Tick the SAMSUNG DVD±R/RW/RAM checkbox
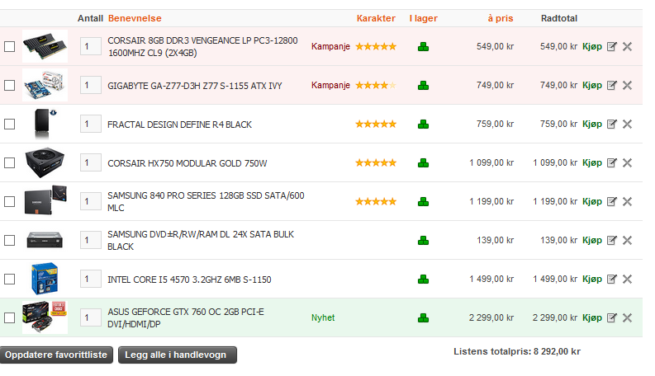The image size is (655, 376). (10, 240)
